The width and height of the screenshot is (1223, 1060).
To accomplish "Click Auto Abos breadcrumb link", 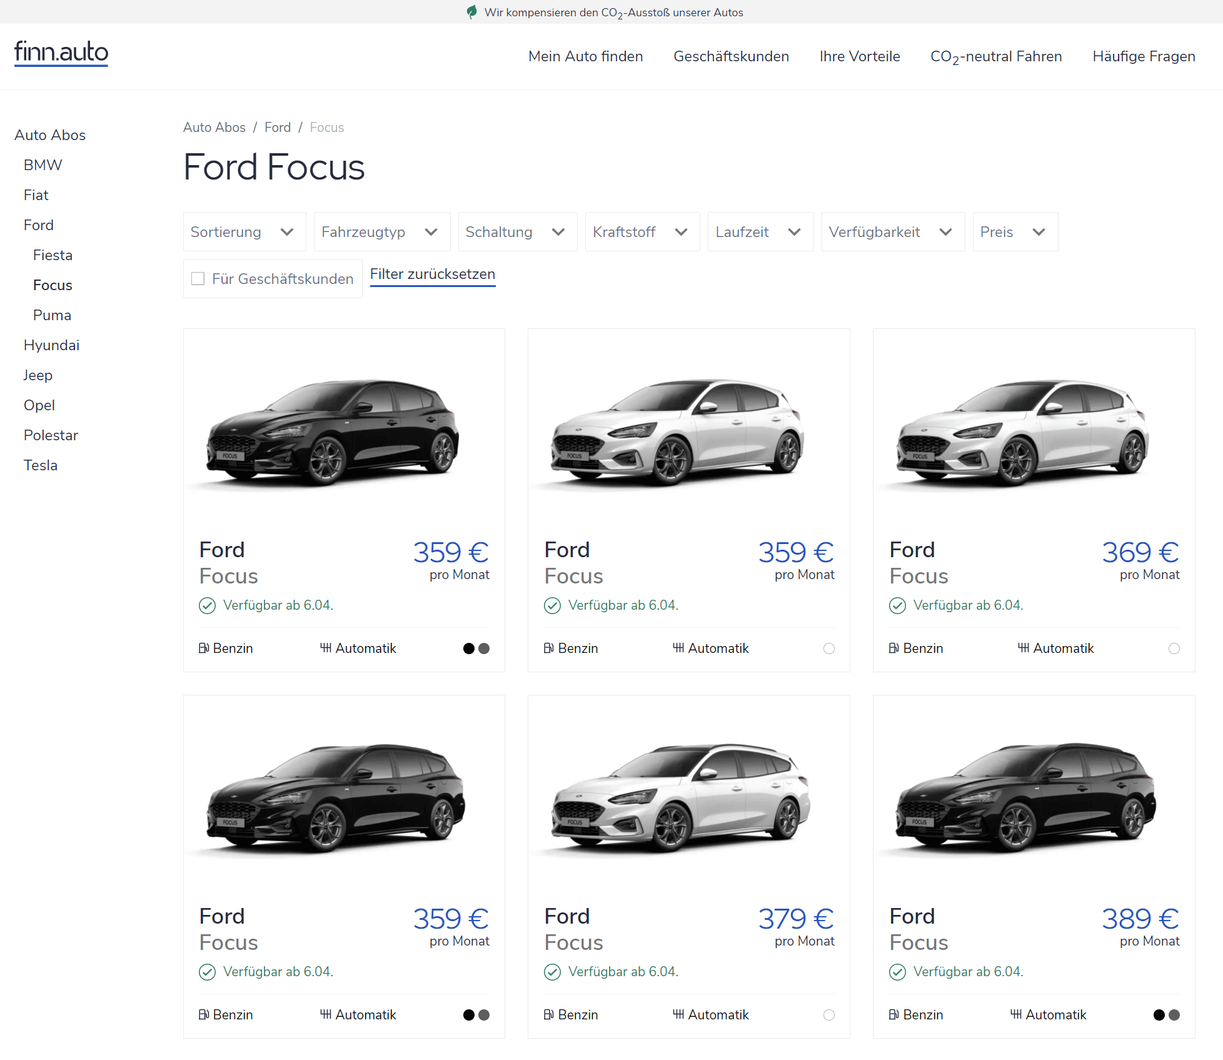I will 214,128.
